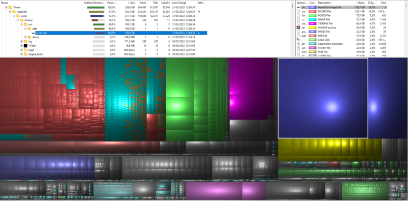The height and width of the screenshot is (201, 408).
Task: Click the wsl folder icon
Action: [25, 24]
